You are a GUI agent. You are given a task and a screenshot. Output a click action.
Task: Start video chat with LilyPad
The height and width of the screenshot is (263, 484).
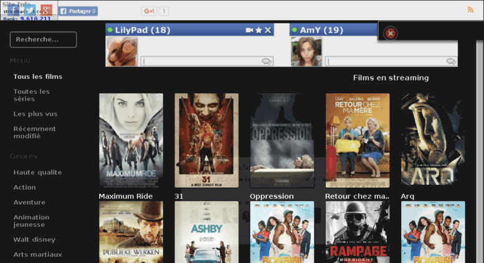[249, 30]
